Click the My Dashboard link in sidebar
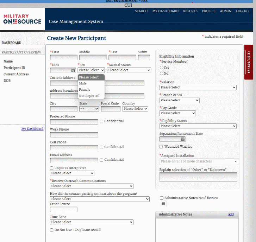This screenshot has width=256, height=242. (32, 129)
